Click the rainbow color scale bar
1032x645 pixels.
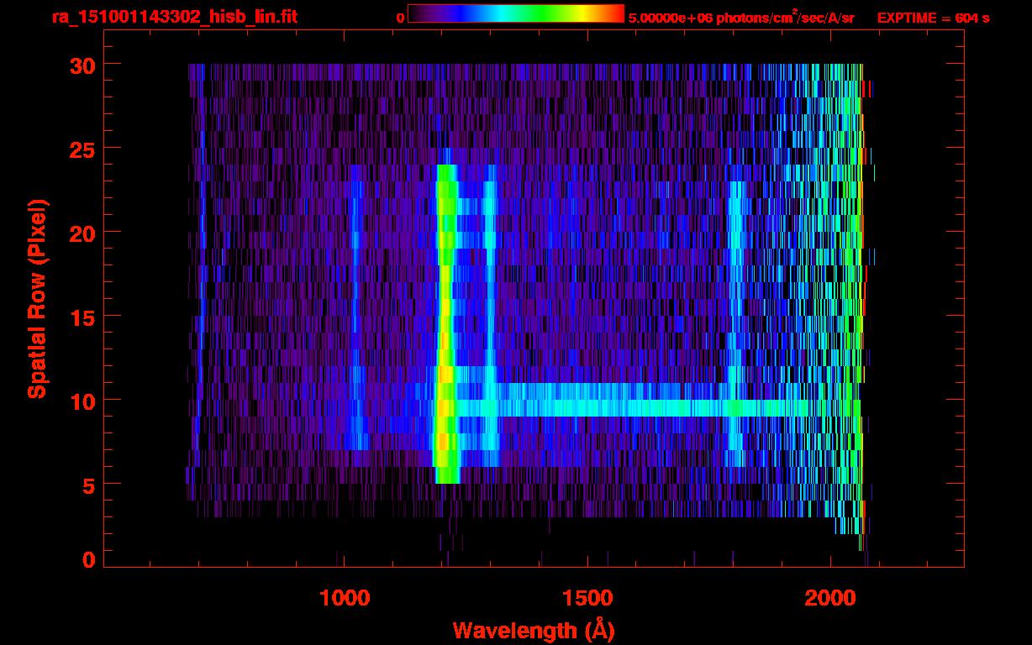coord(515,14)
